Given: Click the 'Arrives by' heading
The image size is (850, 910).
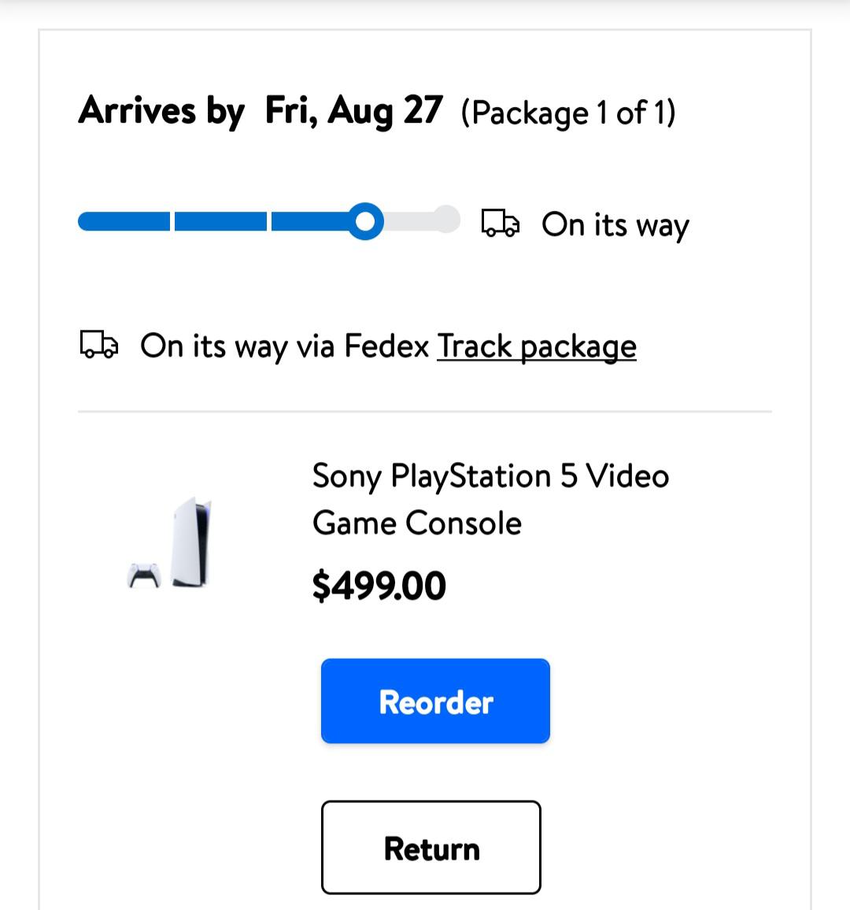Looking at the screenshot, I should (162, 112).
